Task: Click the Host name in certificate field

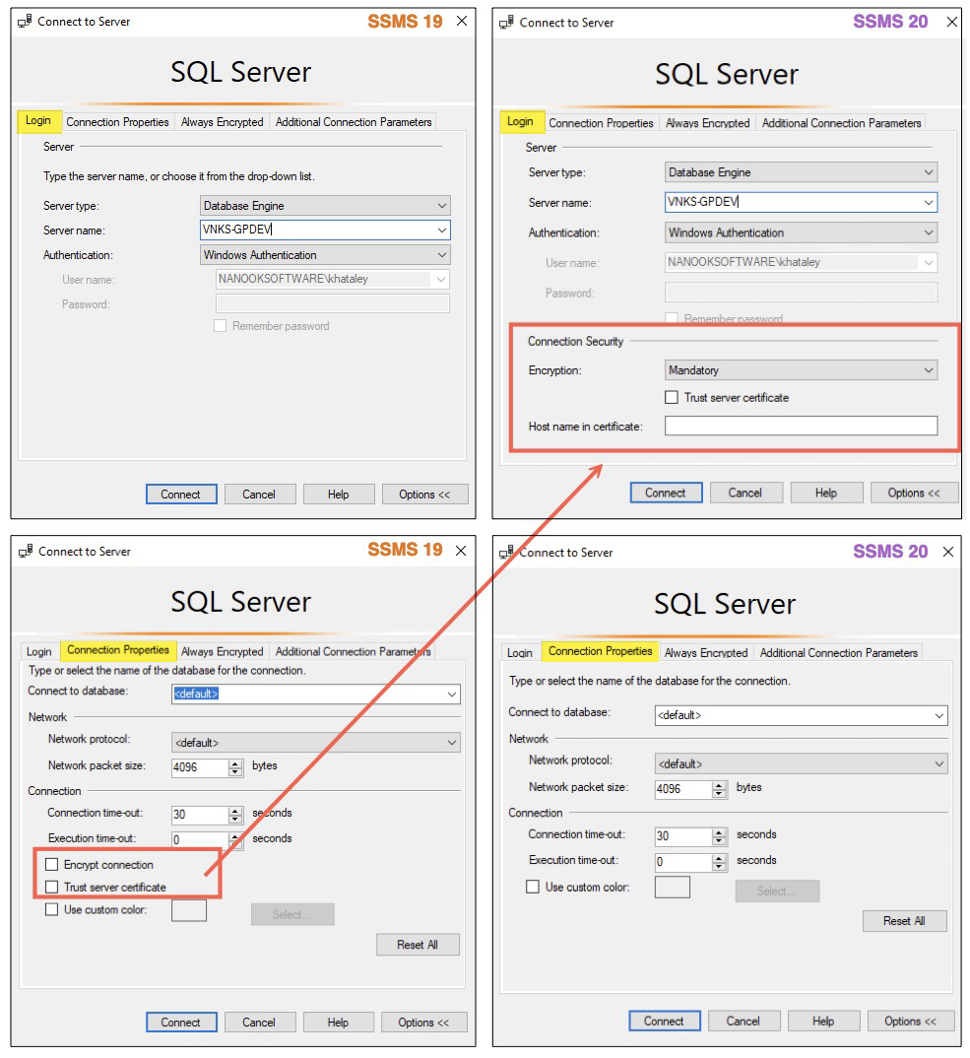Action: point(801,426)
